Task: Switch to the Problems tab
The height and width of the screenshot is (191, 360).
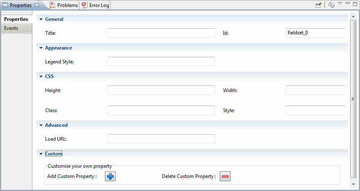Action: point(64,5)
